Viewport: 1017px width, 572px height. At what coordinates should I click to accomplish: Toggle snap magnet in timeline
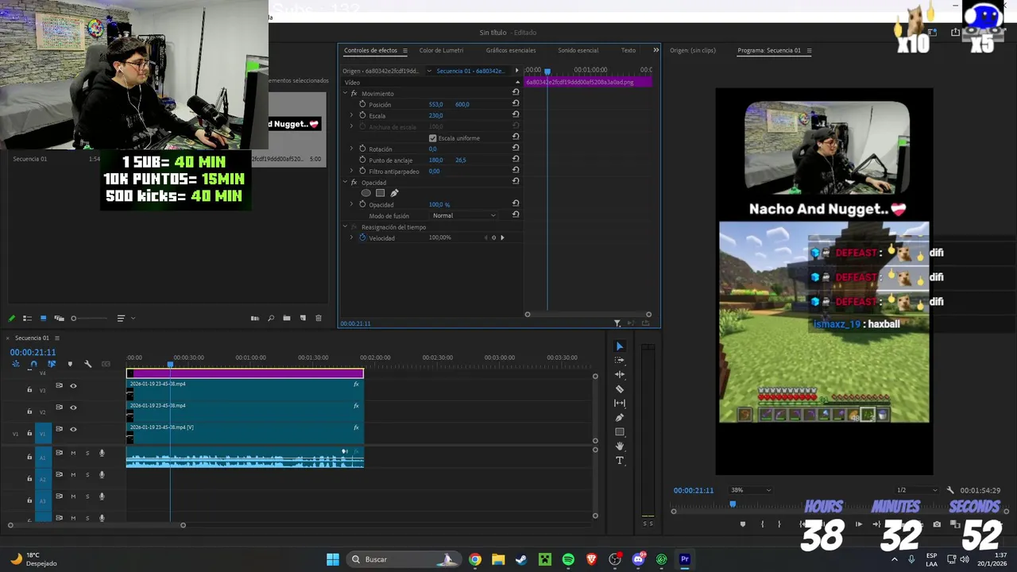33,364
